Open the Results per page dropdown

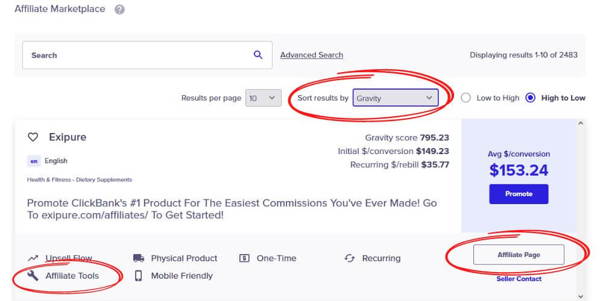click(x=264, y=98)
